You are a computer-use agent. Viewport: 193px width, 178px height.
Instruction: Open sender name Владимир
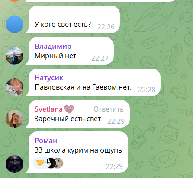tap(53, 46)
